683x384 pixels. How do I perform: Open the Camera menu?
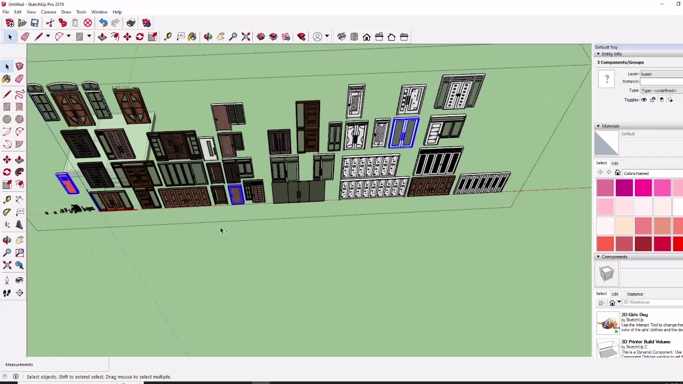pyautogui.click(x=49, y=12)
